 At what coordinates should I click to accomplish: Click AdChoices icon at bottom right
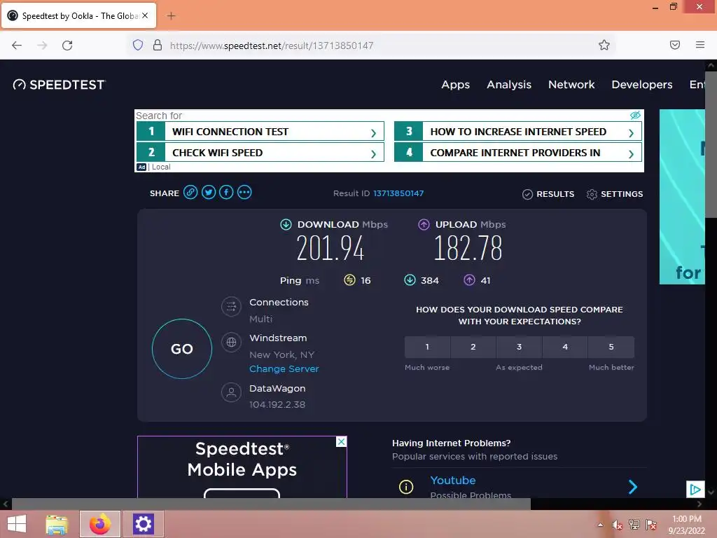[695, 490]
